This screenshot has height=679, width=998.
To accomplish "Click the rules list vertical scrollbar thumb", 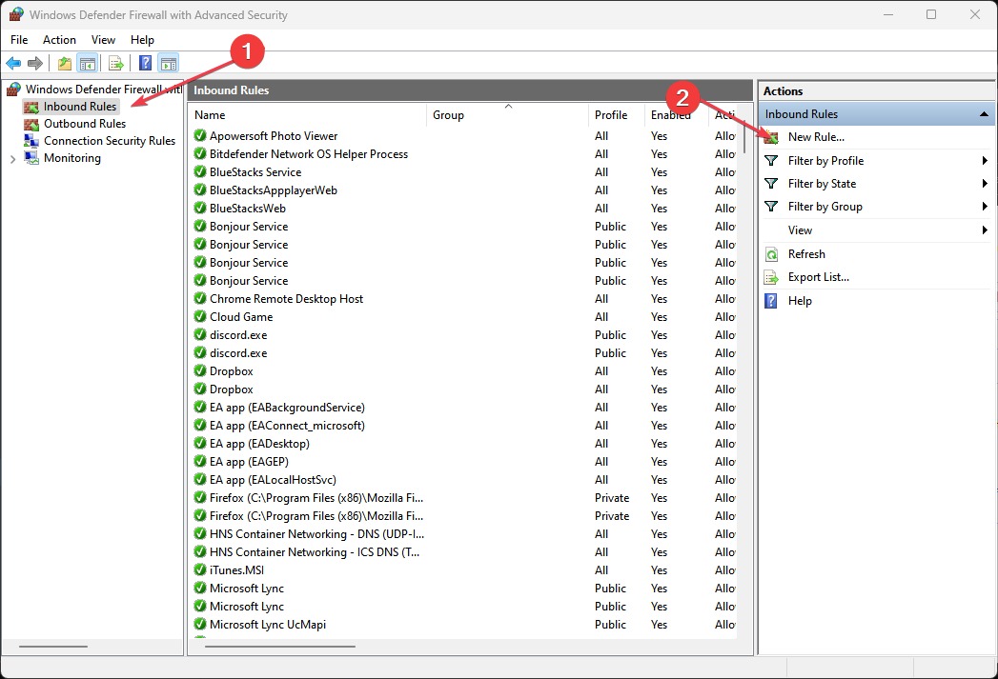I will 744,135.
